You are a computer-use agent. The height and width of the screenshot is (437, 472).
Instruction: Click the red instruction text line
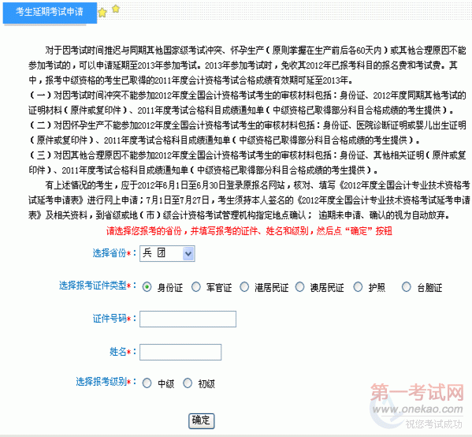click(x=249, y=231)
